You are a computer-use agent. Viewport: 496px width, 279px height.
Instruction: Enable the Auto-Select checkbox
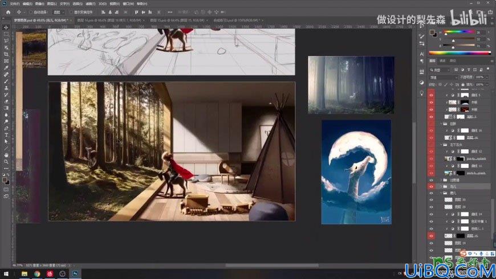pos(31,13)
